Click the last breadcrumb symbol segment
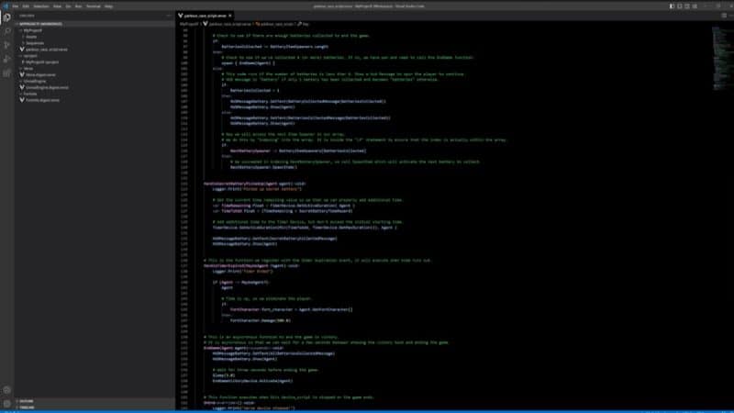 (x=304, y=24)
